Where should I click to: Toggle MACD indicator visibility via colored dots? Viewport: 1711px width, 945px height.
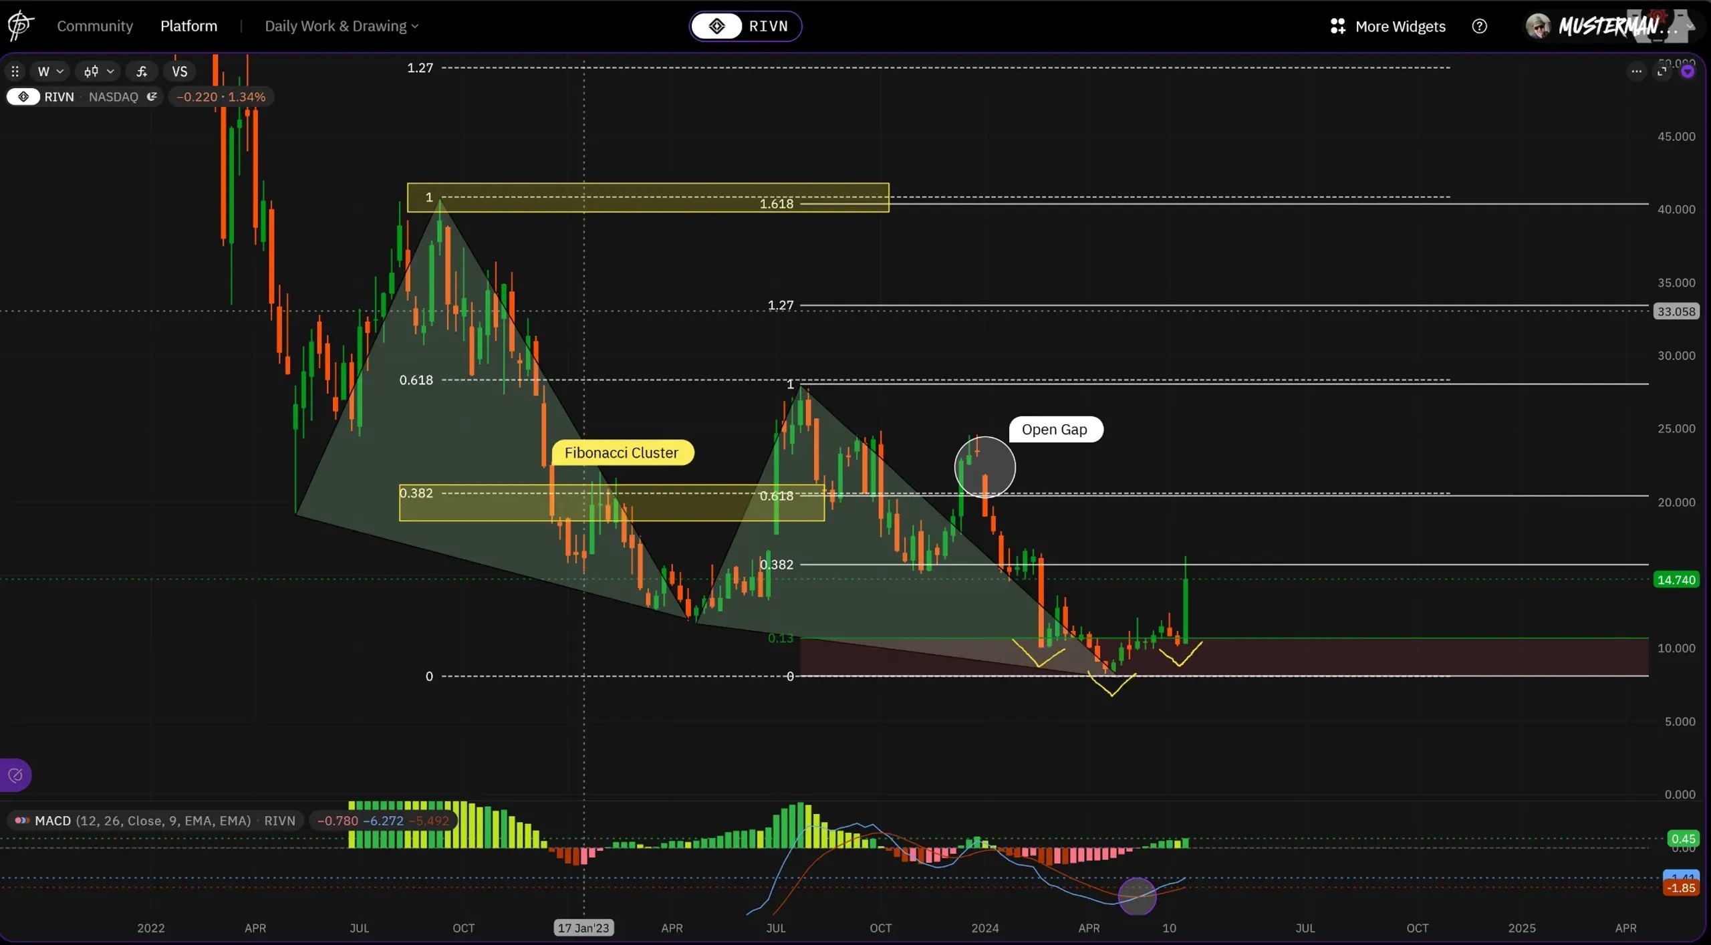(x=21, y=821)
